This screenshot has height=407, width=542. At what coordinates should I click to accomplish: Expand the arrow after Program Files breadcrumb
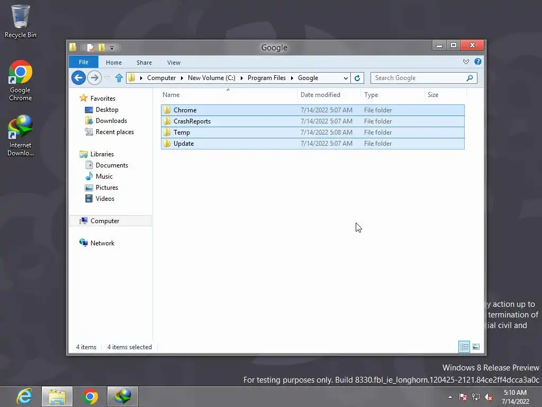pos(292,78)
